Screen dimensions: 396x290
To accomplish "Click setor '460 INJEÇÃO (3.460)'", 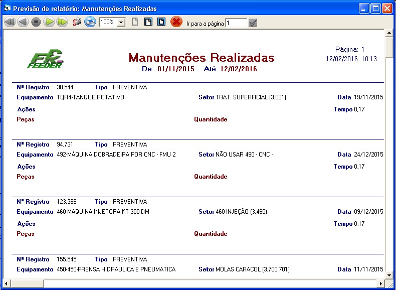I will point(242,212).
